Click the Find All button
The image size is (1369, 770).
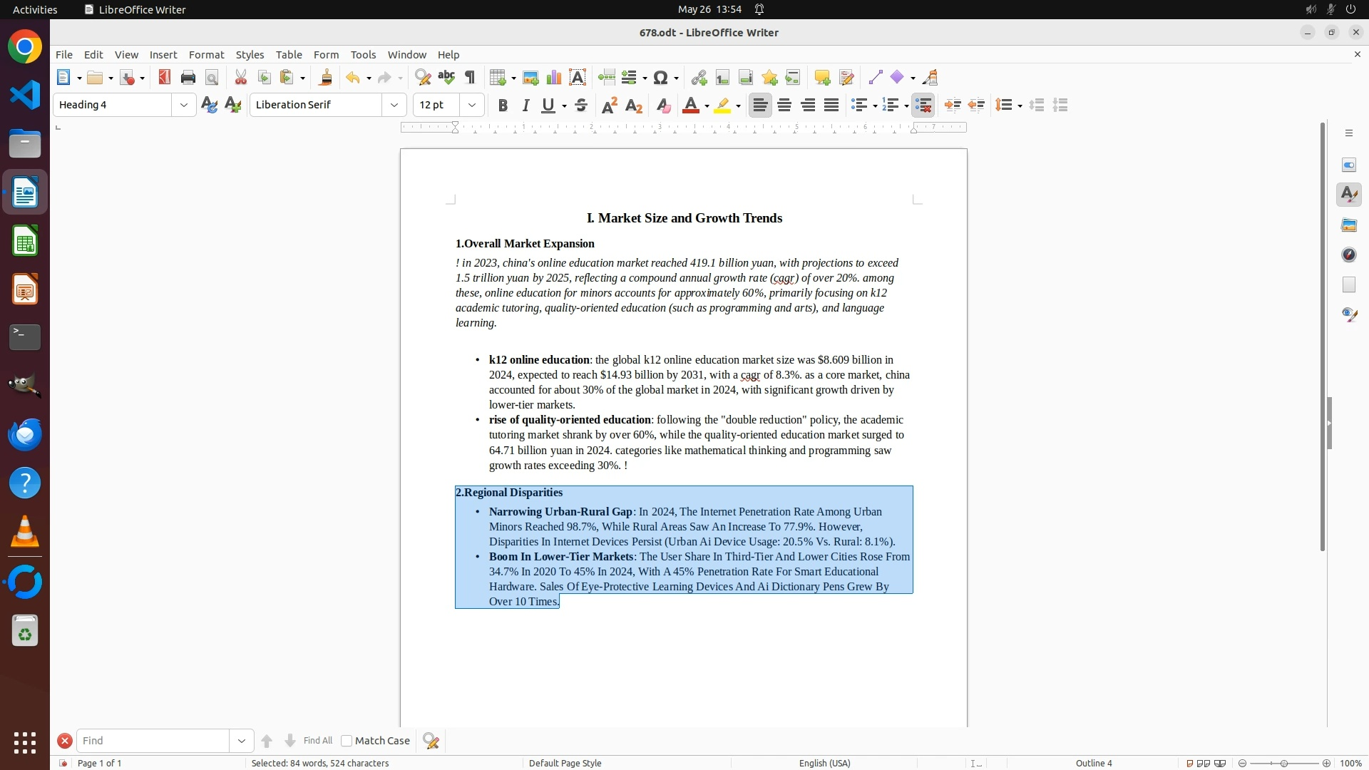click(x=317, y=741)
